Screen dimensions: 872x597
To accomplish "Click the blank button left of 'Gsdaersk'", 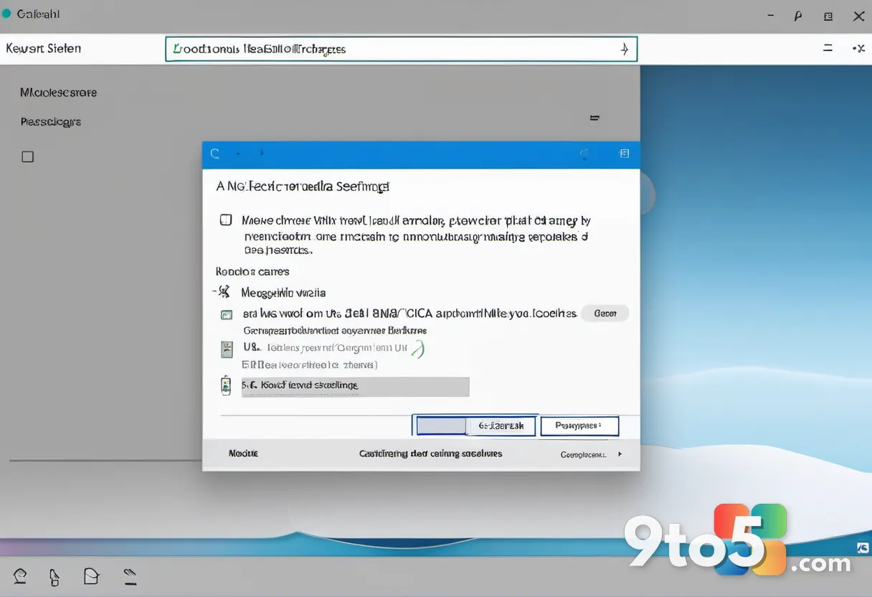I will pyautogui.click(x=441, y=426).
